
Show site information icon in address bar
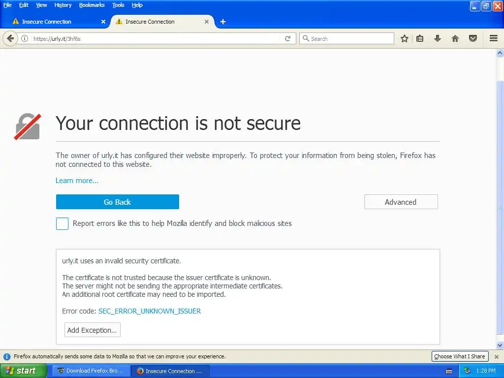25,38
